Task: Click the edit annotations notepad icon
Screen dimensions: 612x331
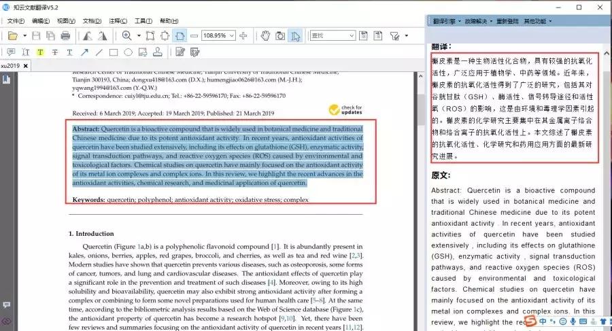Action: point(180,52)
